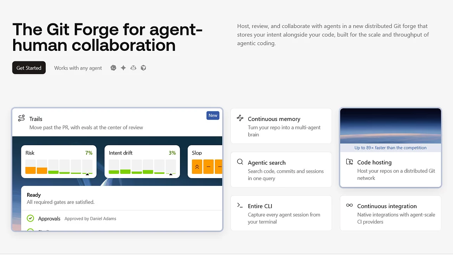Click the first agent logo after 'Works with any agent'
Image resolution: width=453 pixels, height=255 pixels.
tap(113, 68)
